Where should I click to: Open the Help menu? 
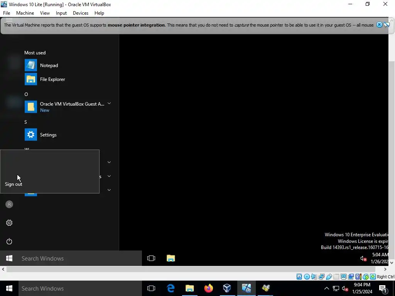point(99,13)
